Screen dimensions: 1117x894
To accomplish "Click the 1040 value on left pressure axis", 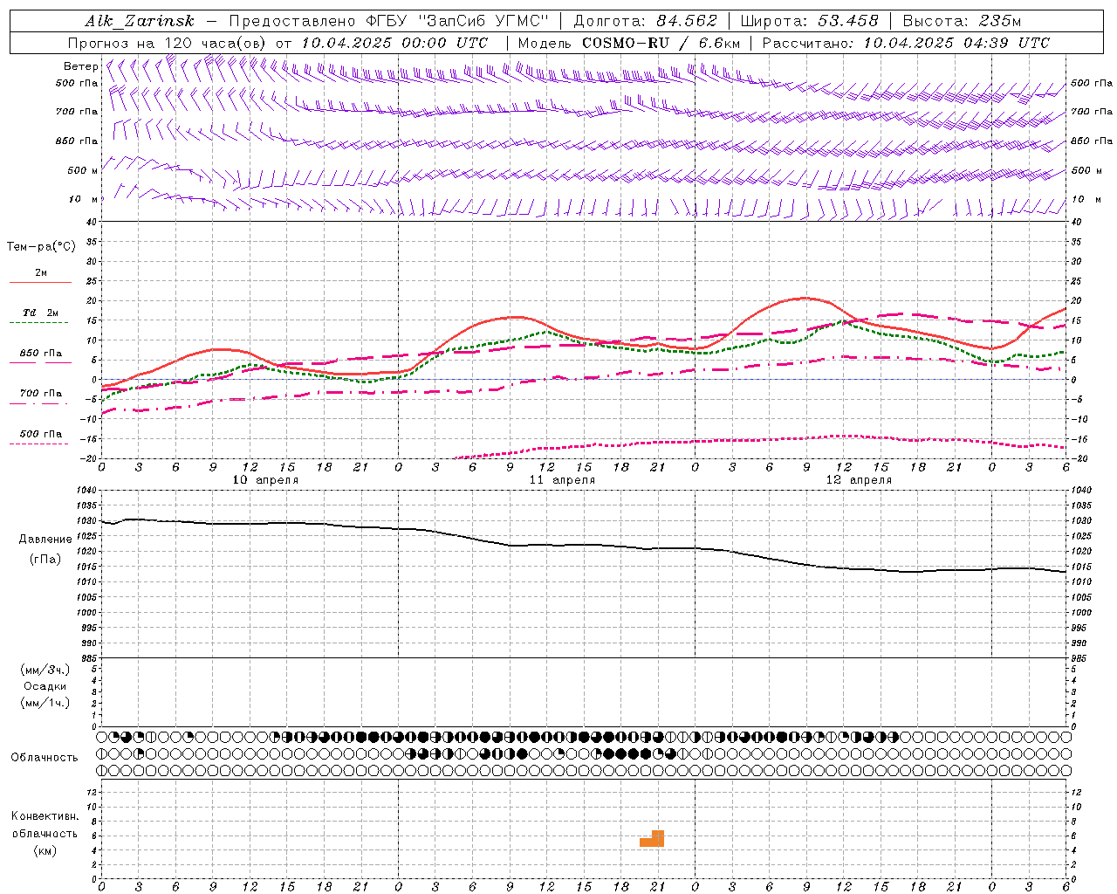I will click(87, 491).
